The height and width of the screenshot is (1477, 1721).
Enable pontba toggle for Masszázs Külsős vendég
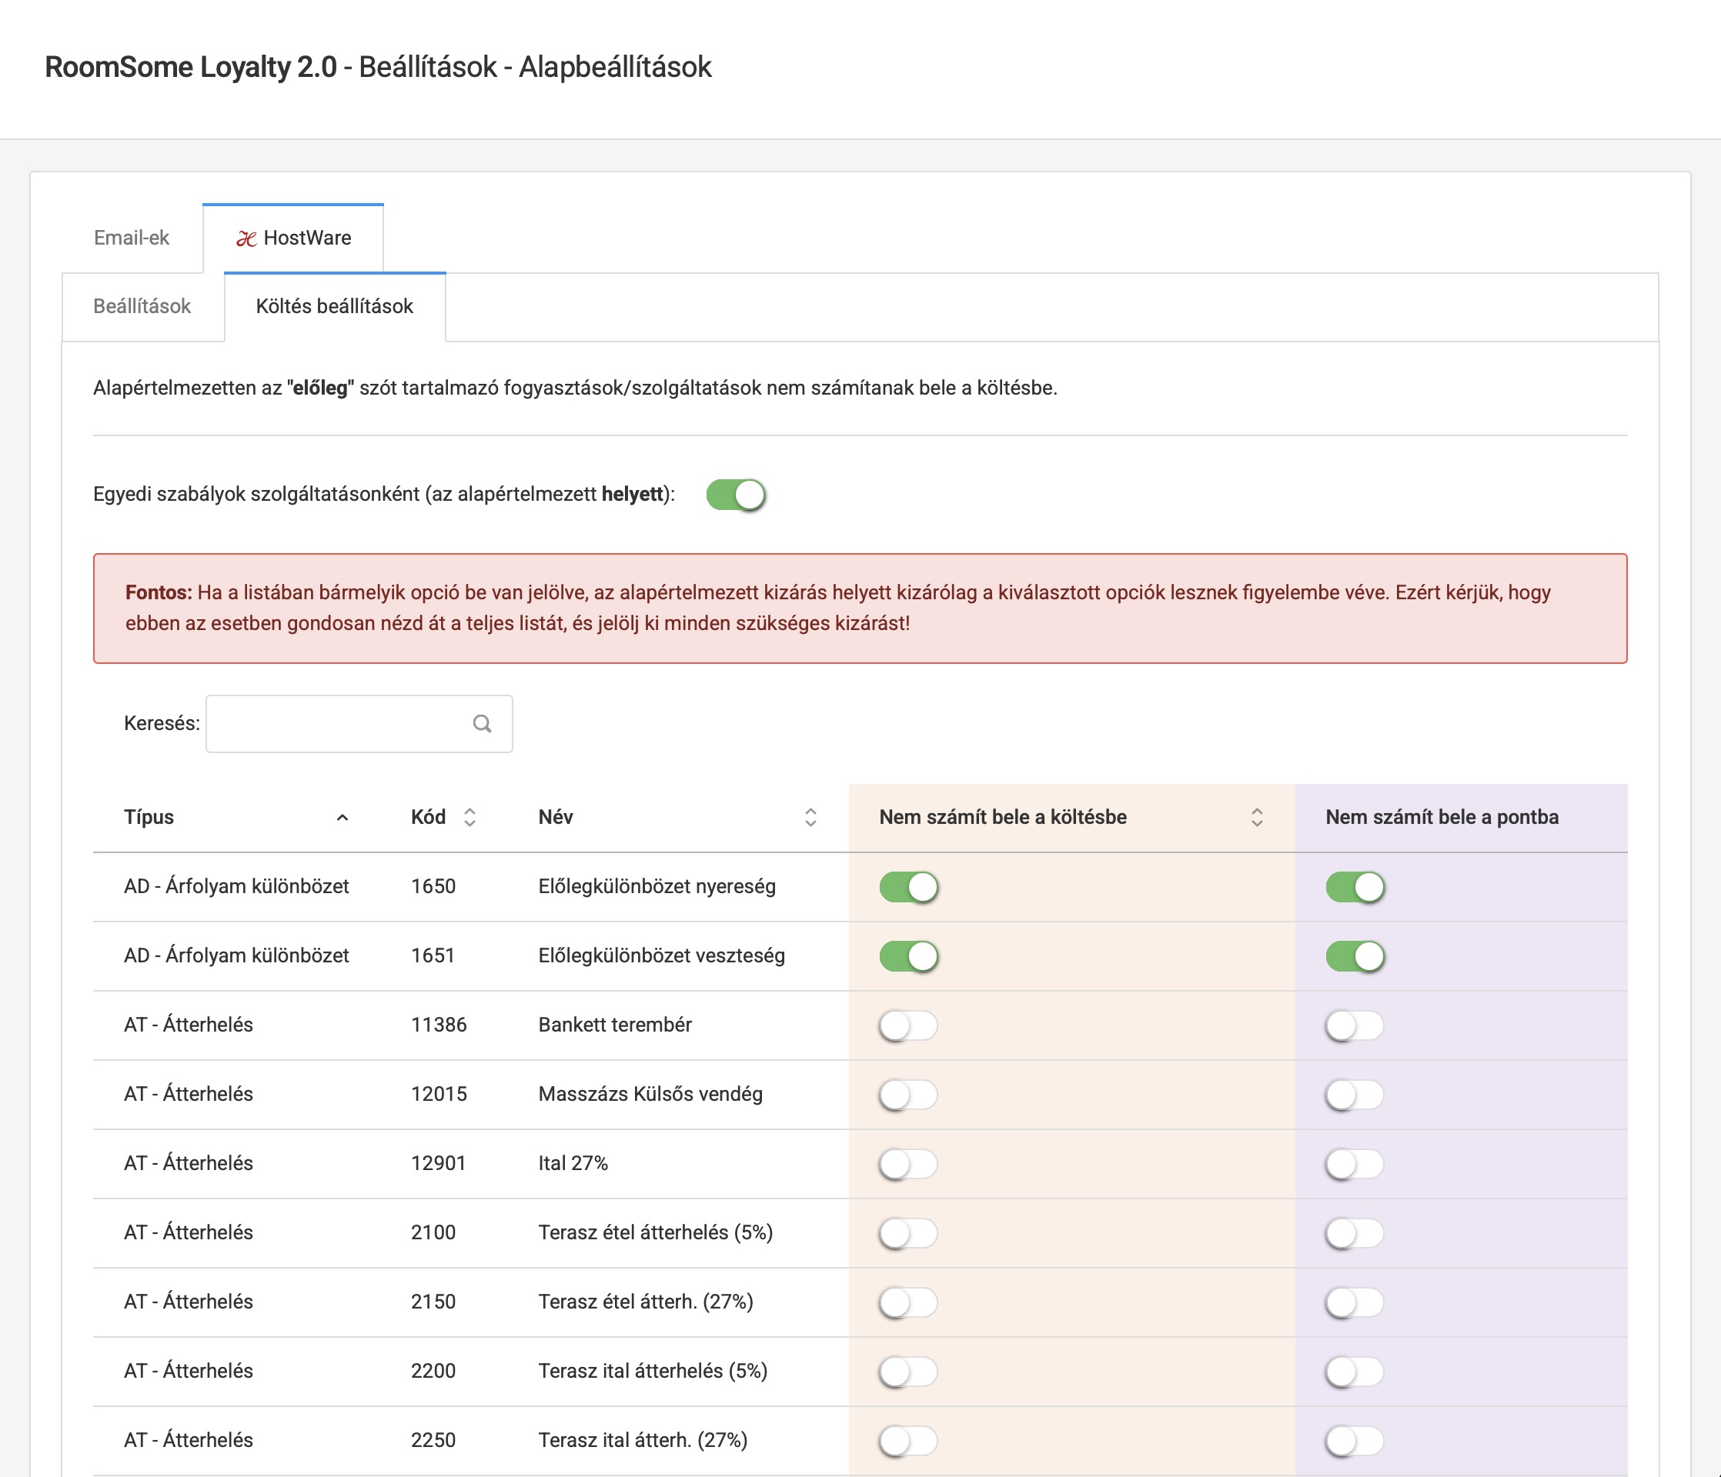(x=1355, y=1094)
